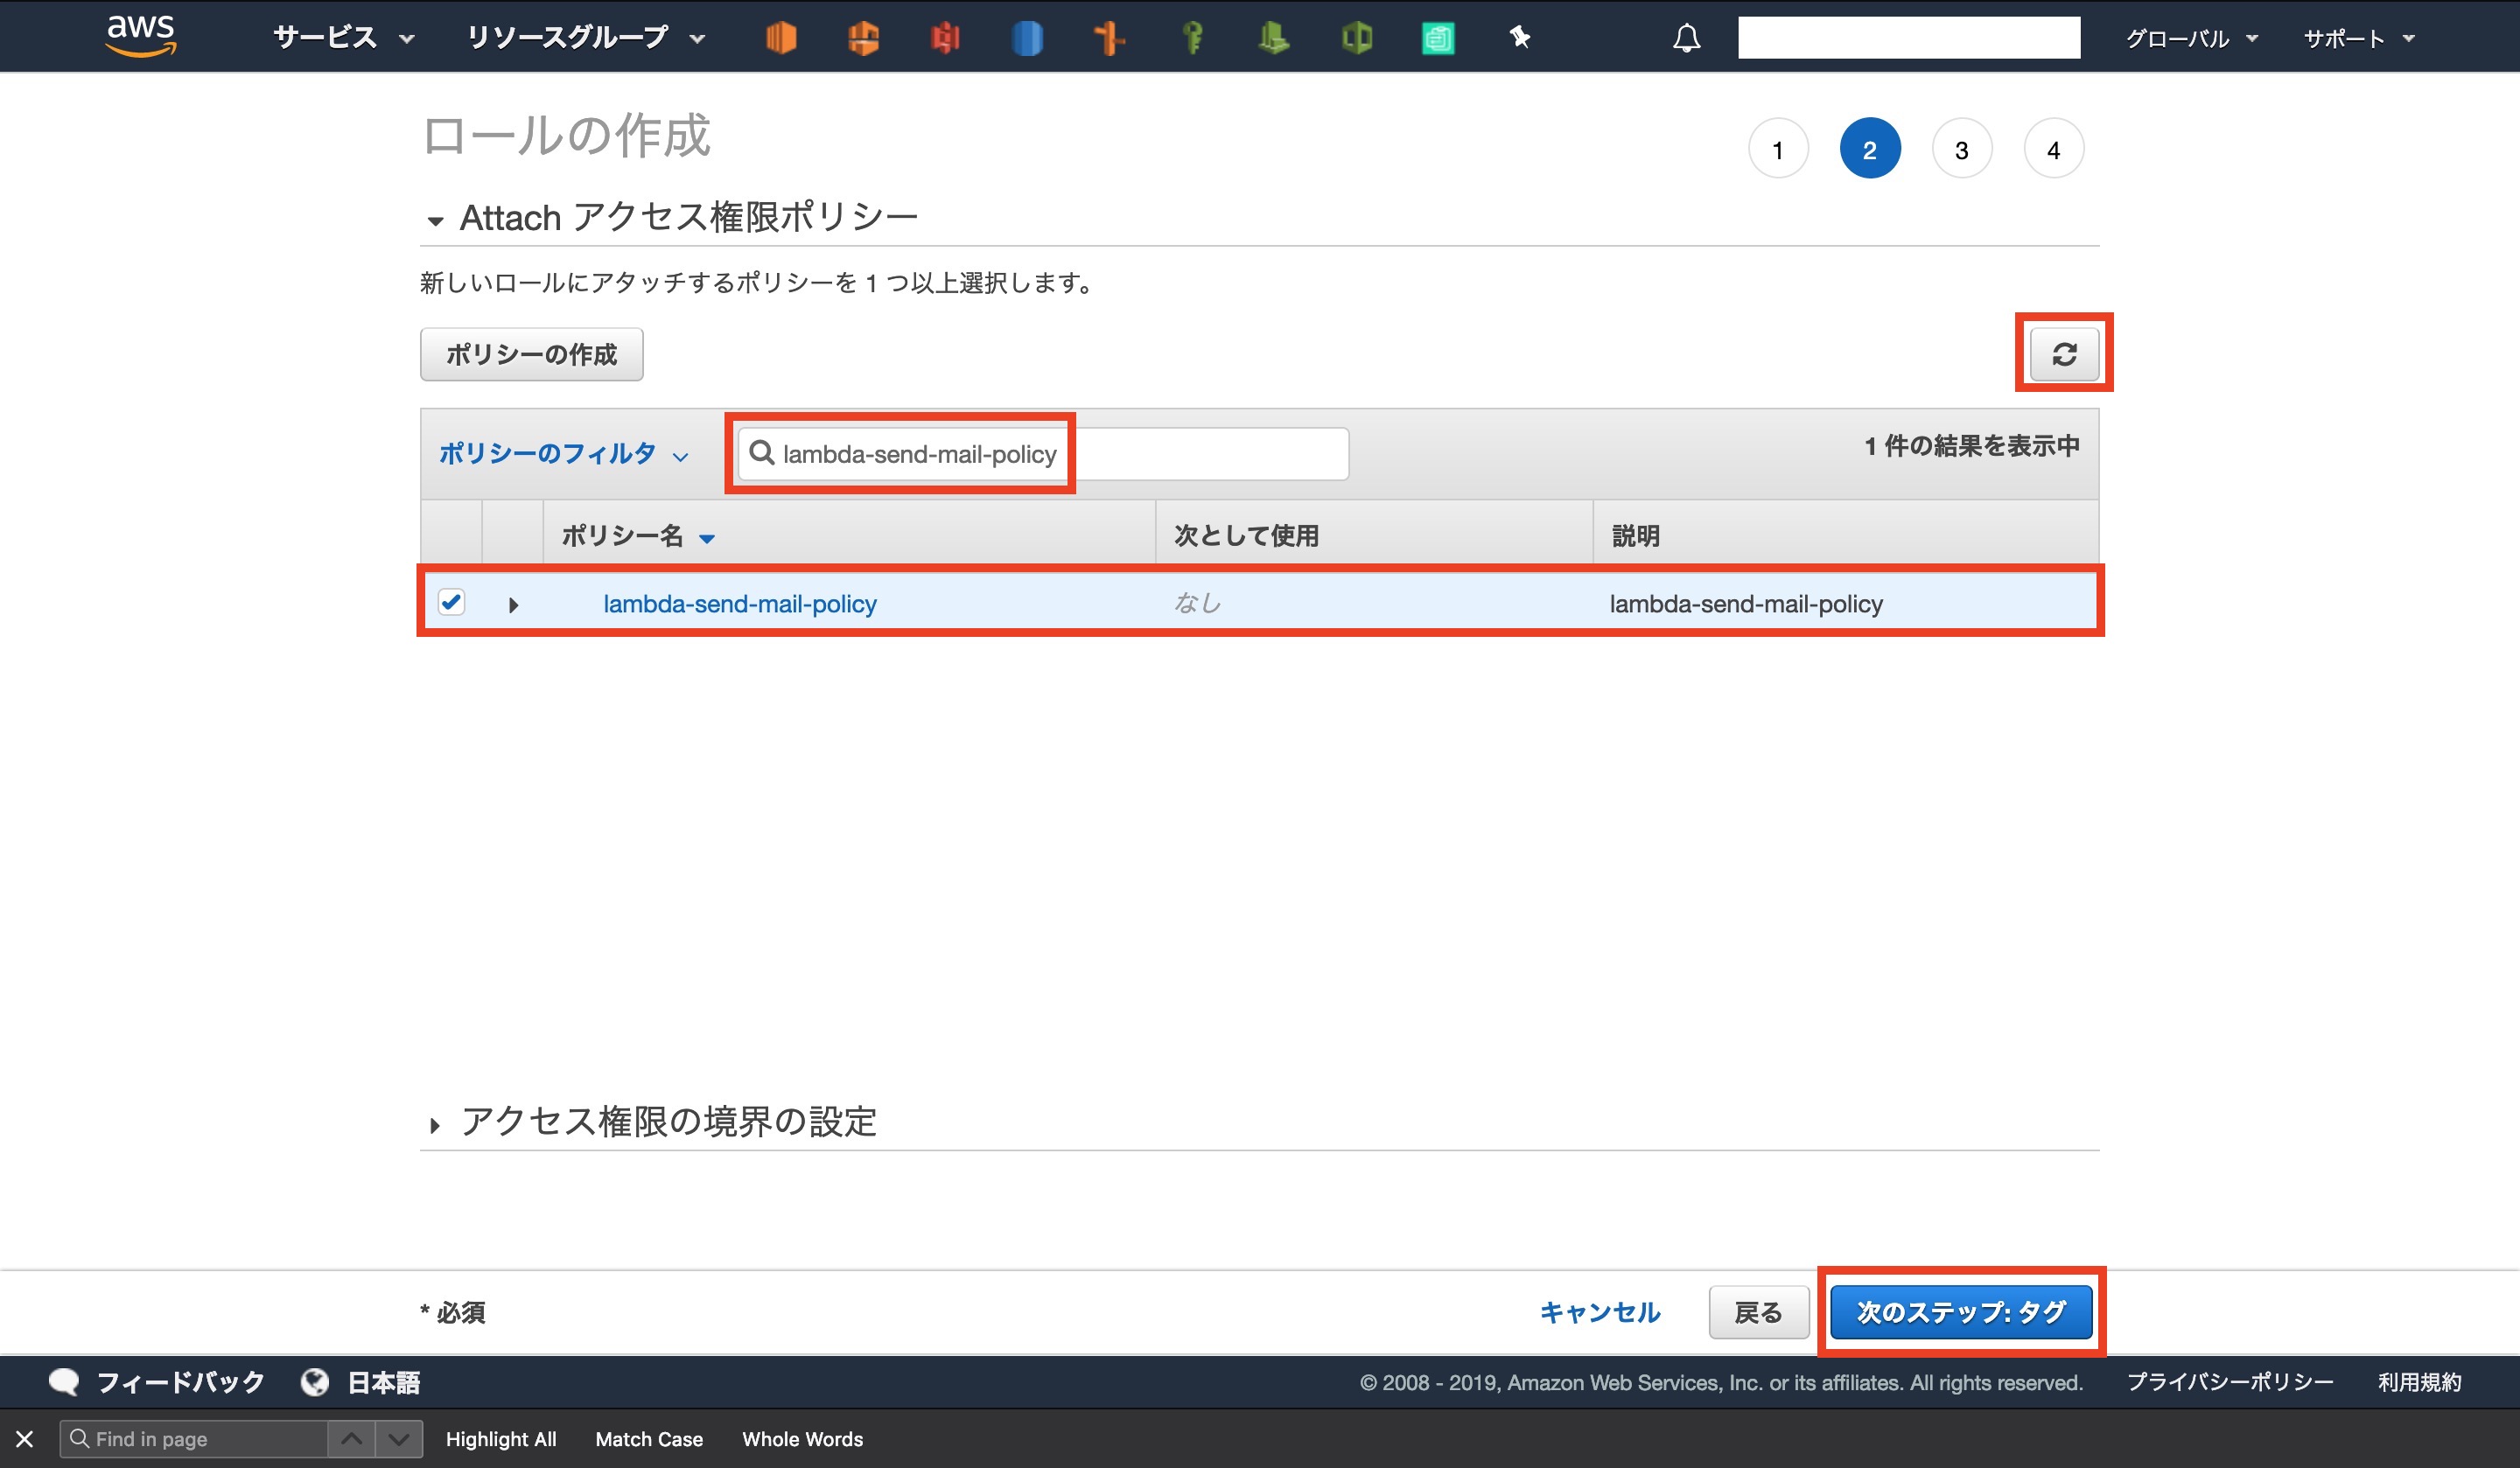Viewport: 2520px width, 1468px height.
Task: Uncheck the lambda-send-mail-policy checkbox
Action: tap(451, 602)
